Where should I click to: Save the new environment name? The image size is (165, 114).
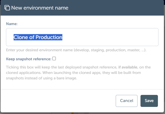[x=149, y=101]
